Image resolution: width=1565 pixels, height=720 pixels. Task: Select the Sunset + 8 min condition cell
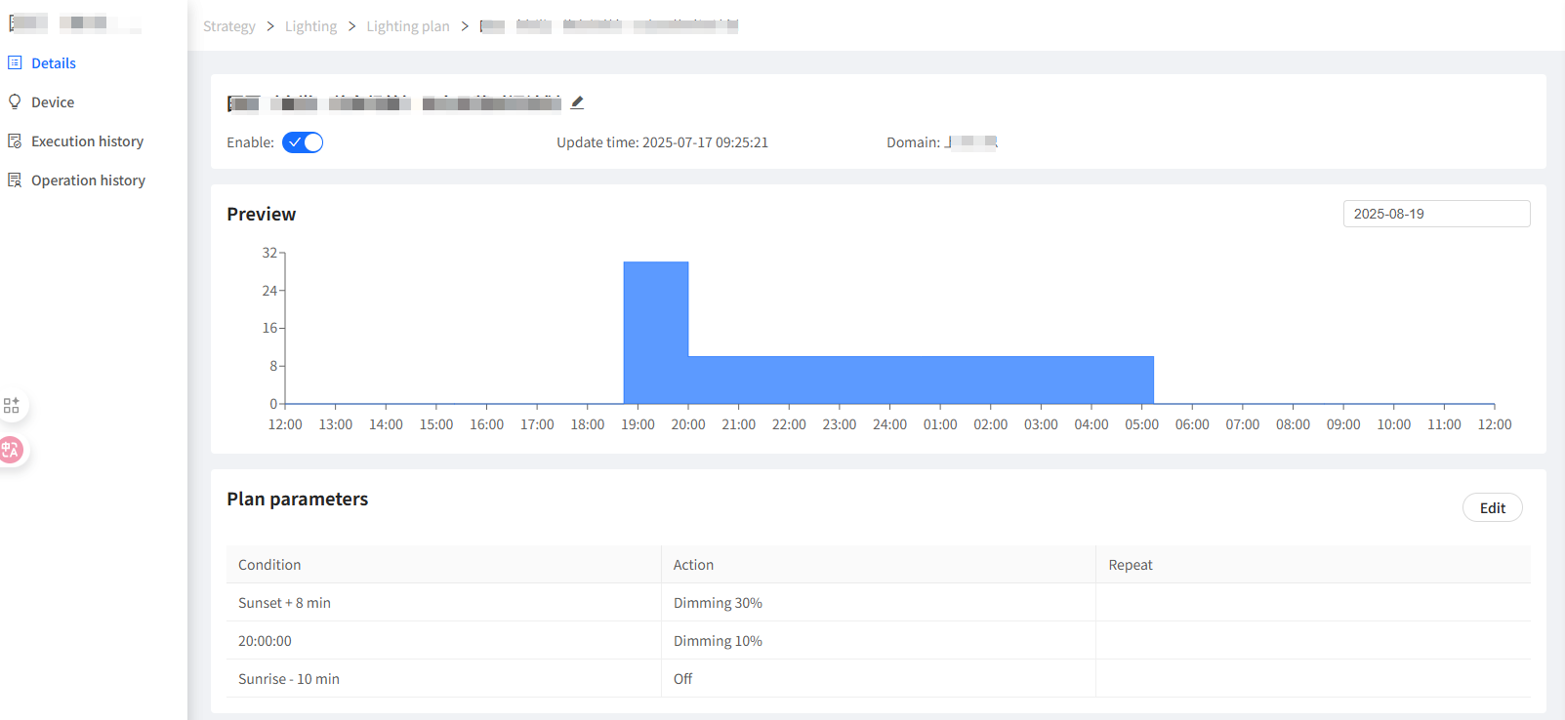pyautogui.click(x=443, y=603)
